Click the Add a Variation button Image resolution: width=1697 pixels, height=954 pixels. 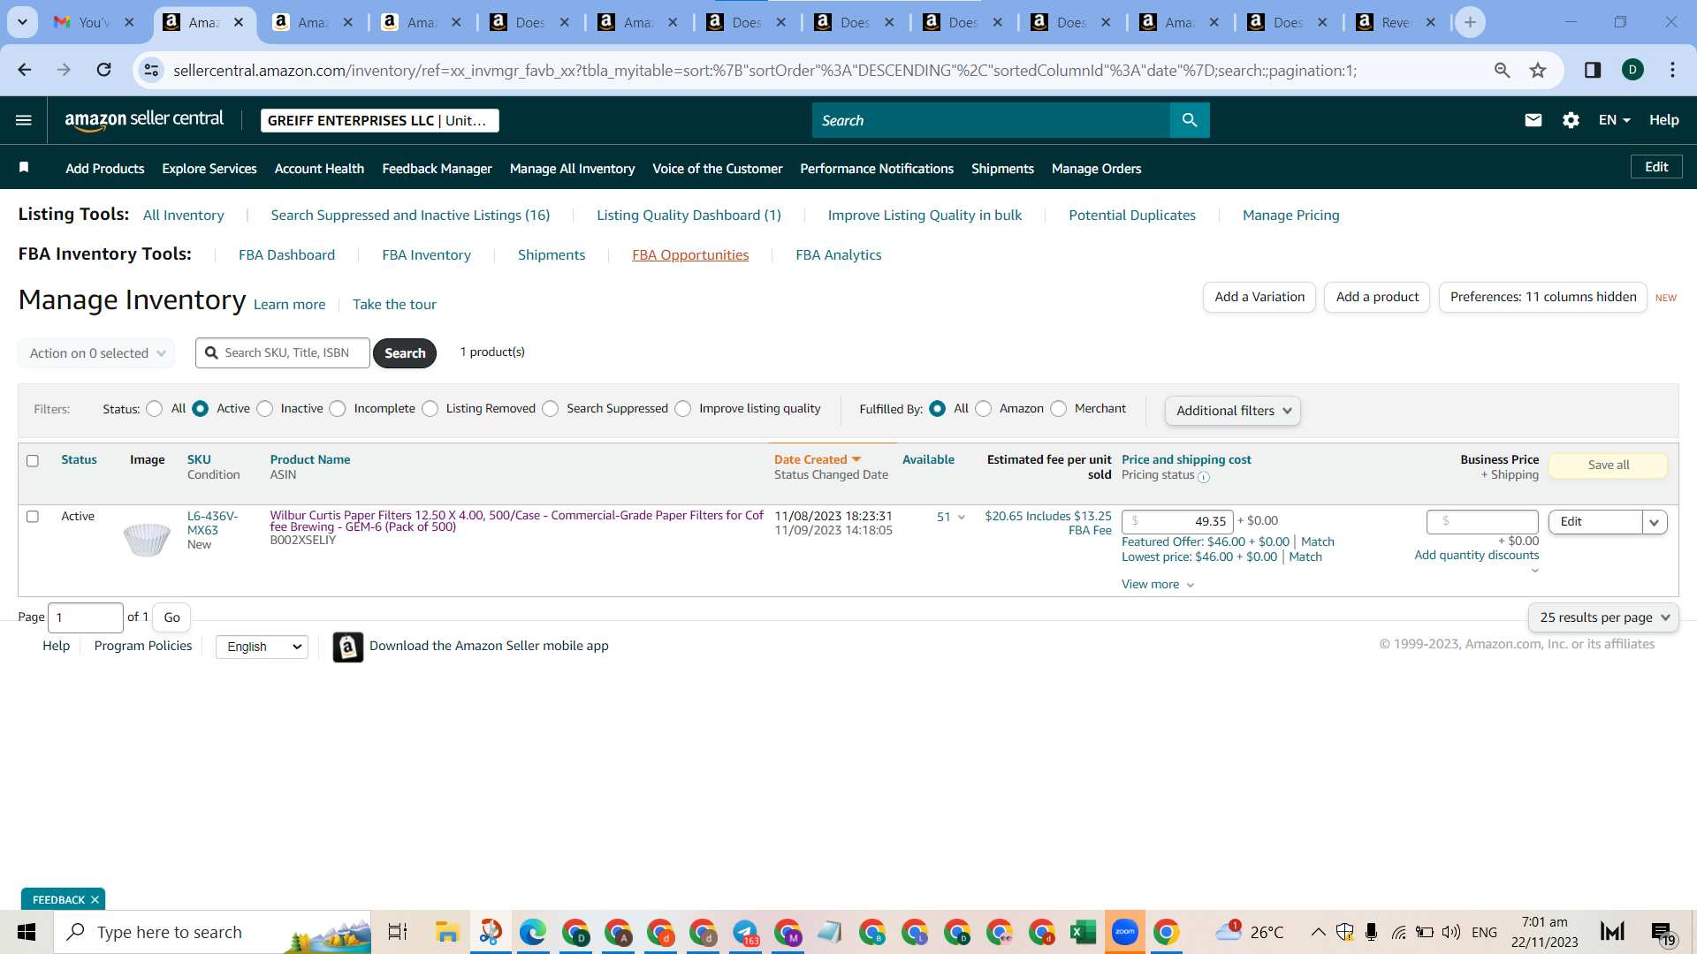click(x=1259, y=298)
